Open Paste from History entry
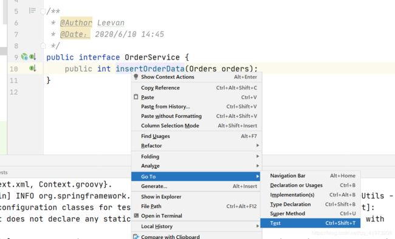This screenshot has width=395, height=239. [x=197, y=106]
